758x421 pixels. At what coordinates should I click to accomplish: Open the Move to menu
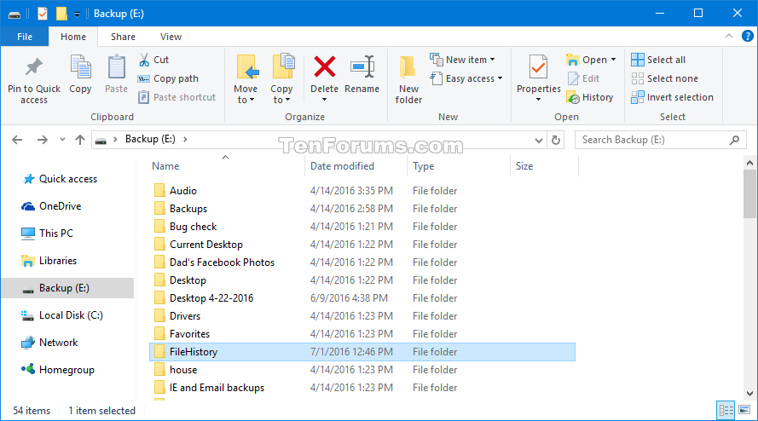click(246, 80)
